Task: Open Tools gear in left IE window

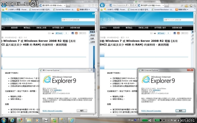Action: point(96,6)
